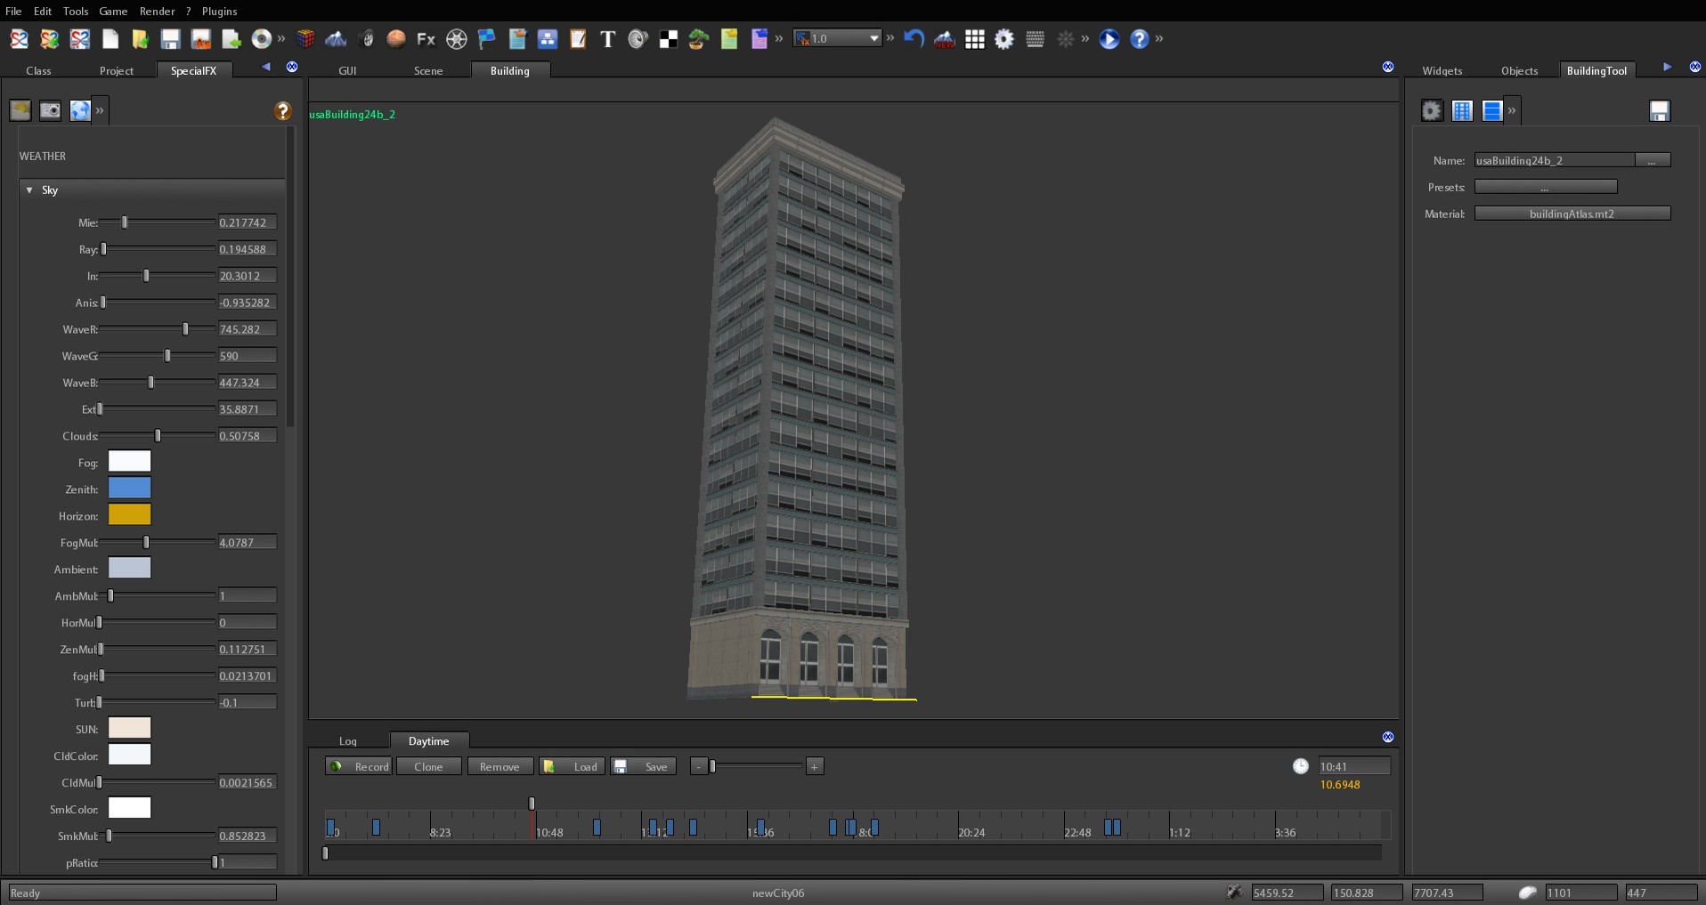Toggle the checkerboard icon in the toolbar
Screen dimensions: 1706x905
(668, 39)
